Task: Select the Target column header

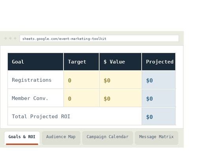Action: (81, 62)
